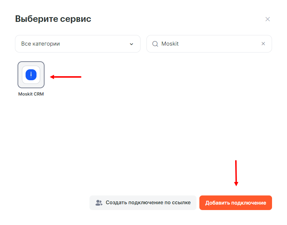The image size is (287, 225).
Task: Expand categories using the chevron arrow
Action: (x=131, y=44)
